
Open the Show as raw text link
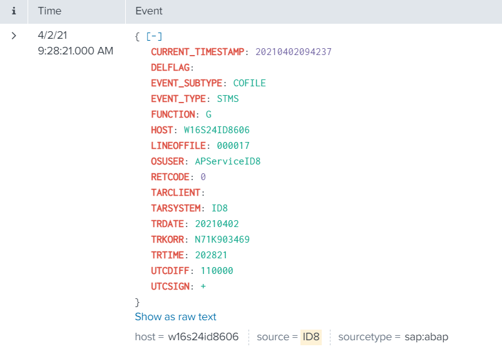pos(175,317)
